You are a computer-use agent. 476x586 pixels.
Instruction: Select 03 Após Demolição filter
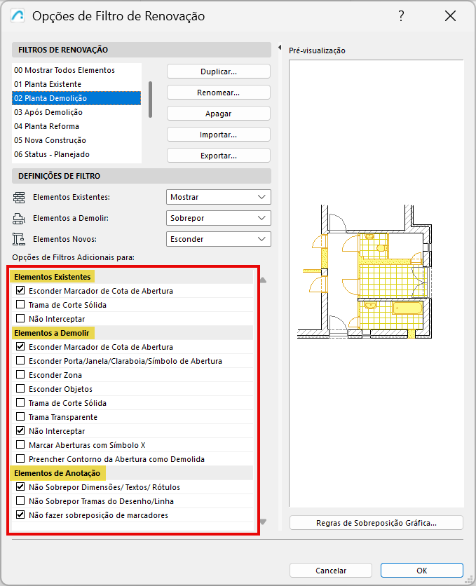point(76,112)
